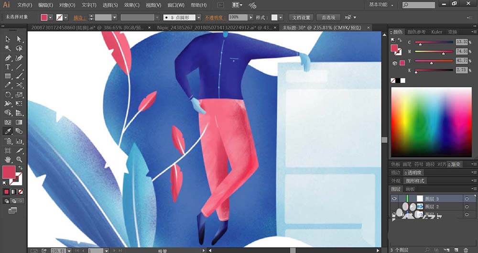Select the Type (T) tool
478x253 pixels.
[x=8, y=67]
